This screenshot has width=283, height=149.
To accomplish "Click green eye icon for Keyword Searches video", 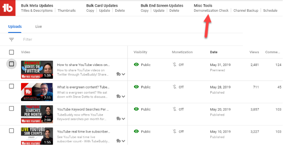I will pyautogui.click(x=136, y=109).
